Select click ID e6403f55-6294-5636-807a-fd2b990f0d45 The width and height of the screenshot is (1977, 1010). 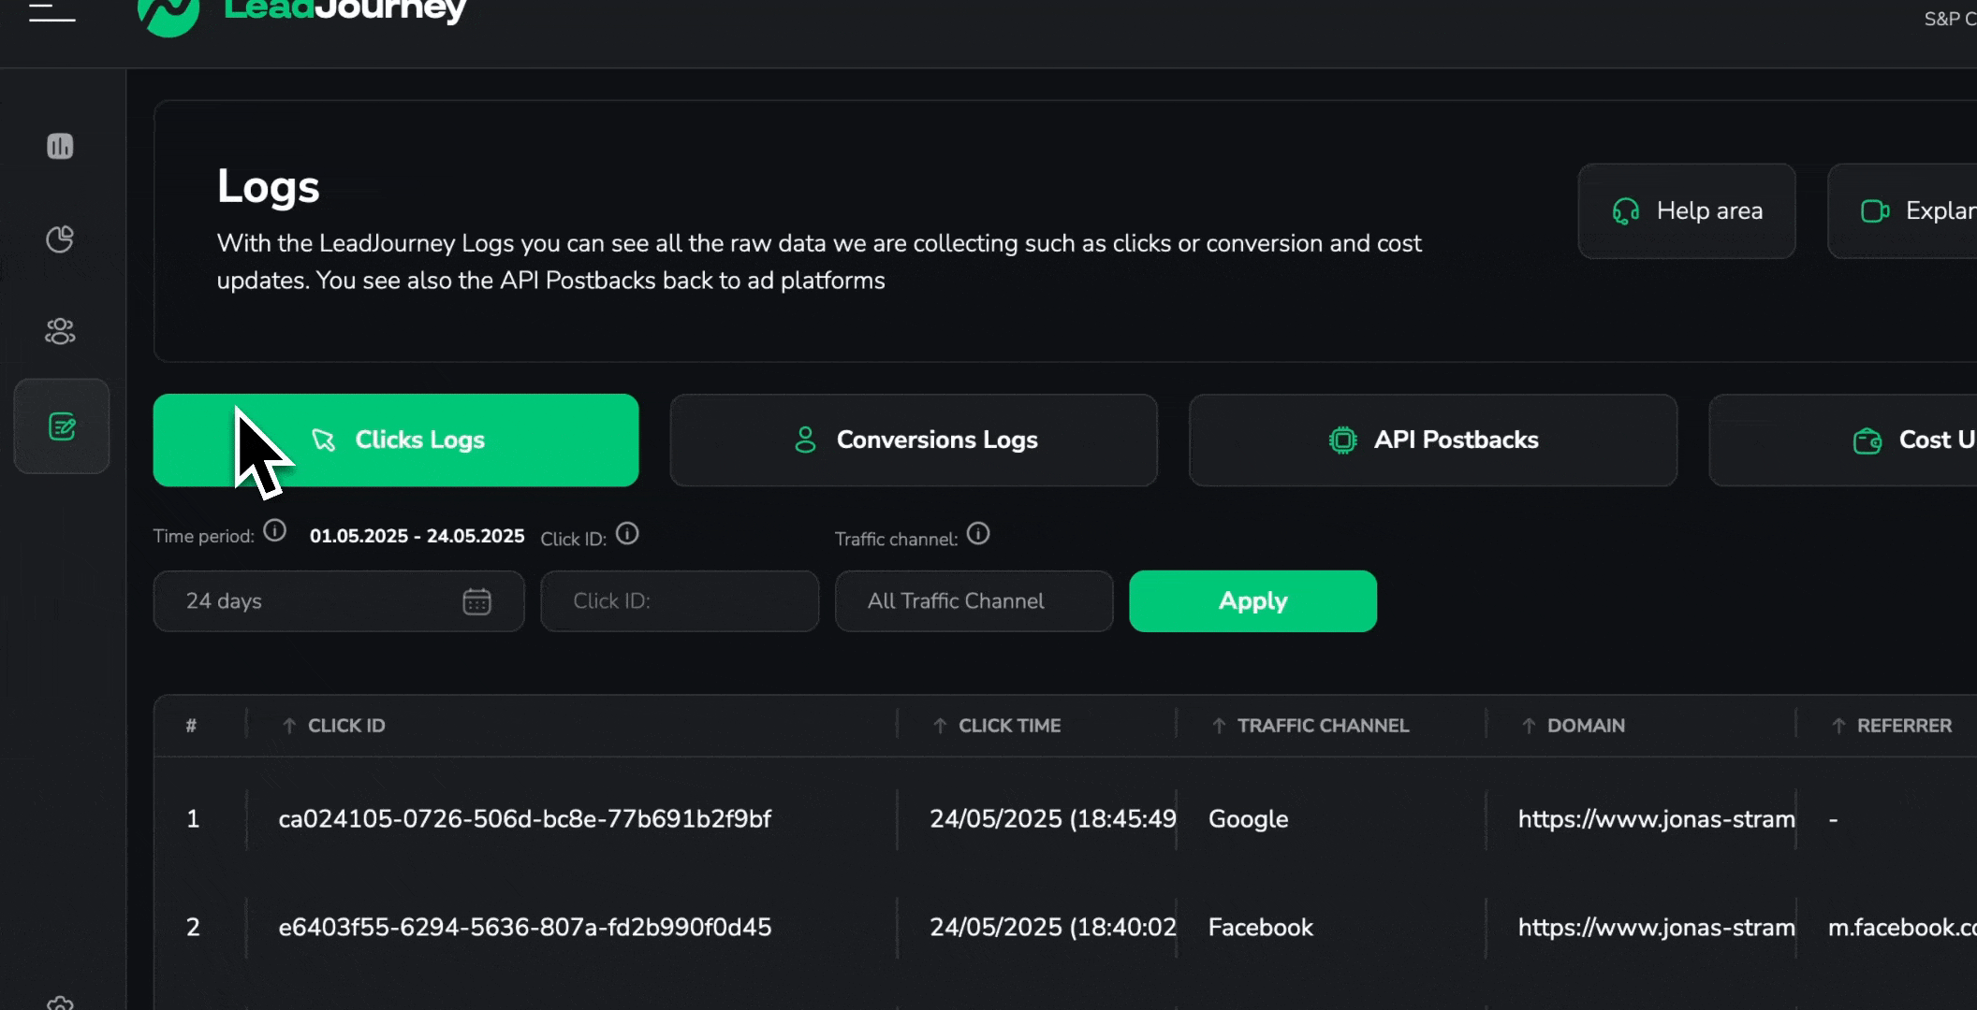click(525, 928)
